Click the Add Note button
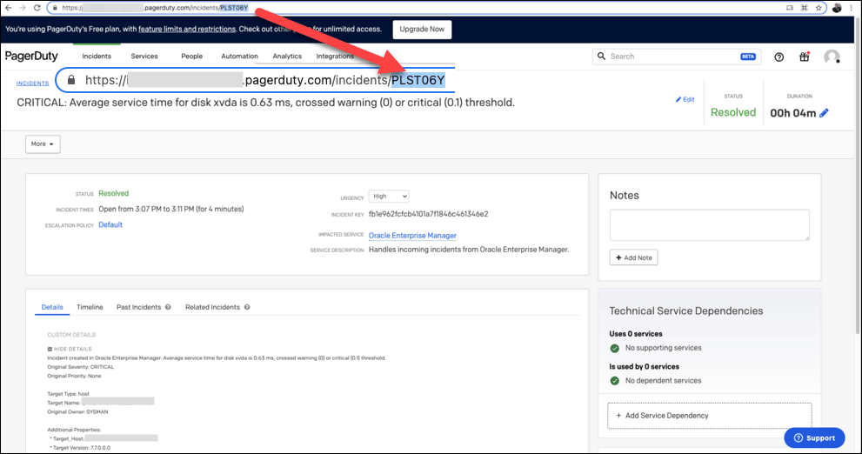This screenshot has width=862, height=454. [633, 257]
